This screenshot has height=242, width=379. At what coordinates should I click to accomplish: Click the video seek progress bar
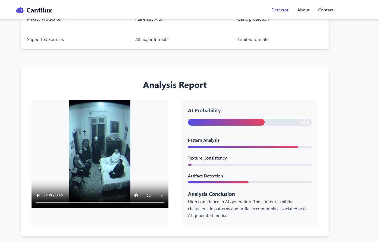[x=100, y=202]
